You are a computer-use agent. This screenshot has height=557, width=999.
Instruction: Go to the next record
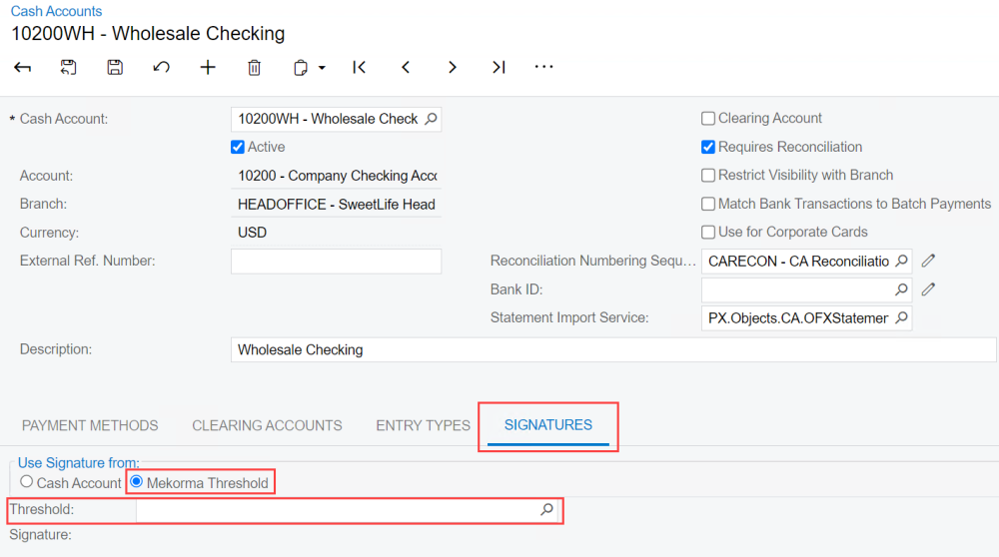[x=453, y=67]
